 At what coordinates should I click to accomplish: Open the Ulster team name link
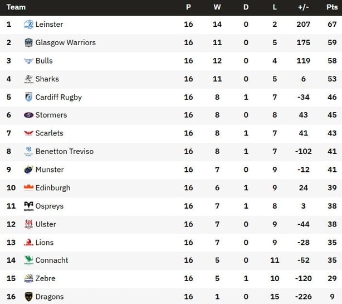click(x=46, y=224)
